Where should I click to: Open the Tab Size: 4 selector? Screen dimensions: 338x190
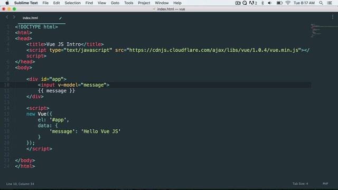click(300, 184)
